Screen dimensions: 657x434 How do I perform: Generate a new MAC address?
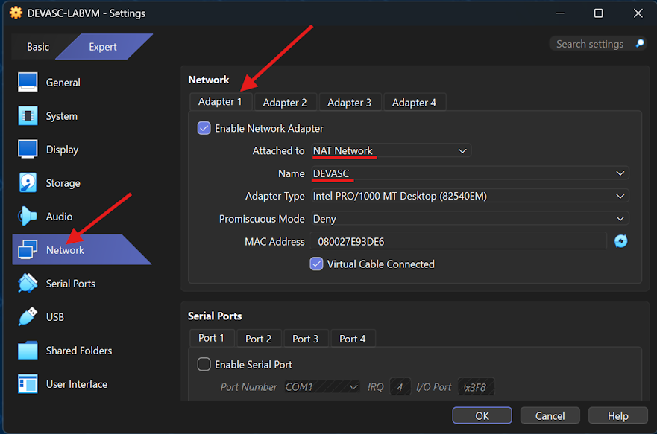(621, 240)
